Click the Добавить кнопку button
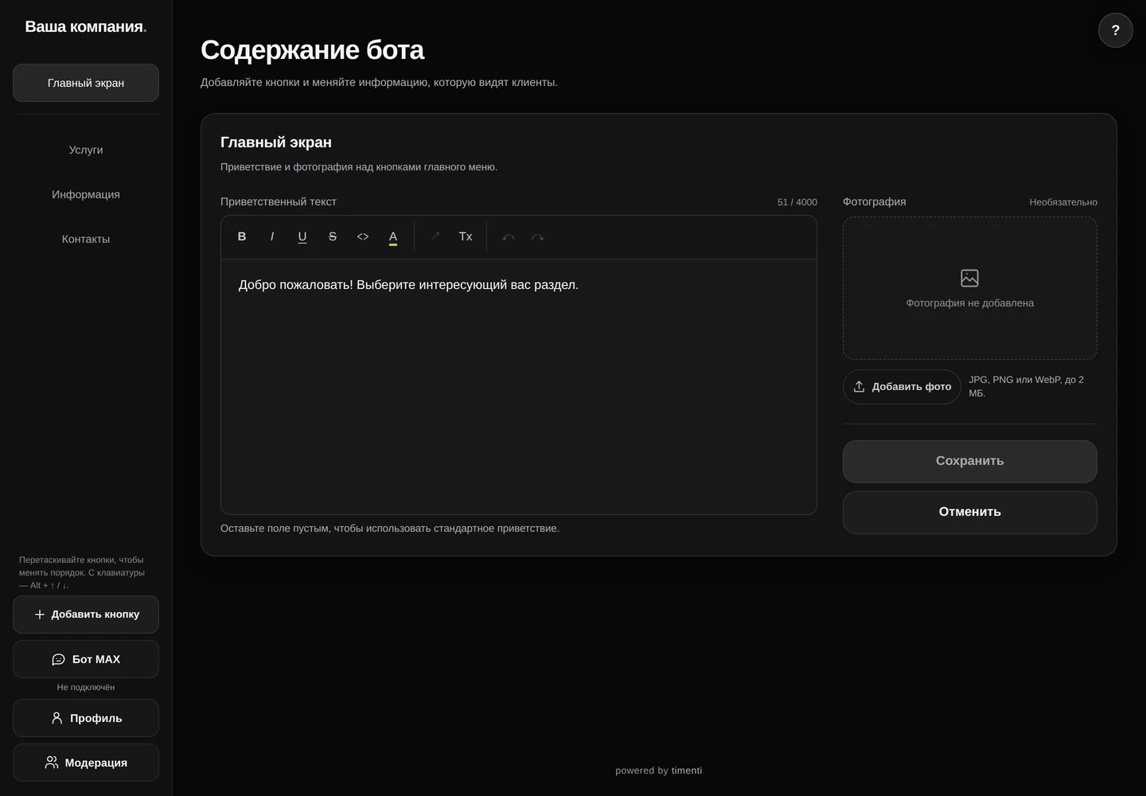 [x=86, y=615]
